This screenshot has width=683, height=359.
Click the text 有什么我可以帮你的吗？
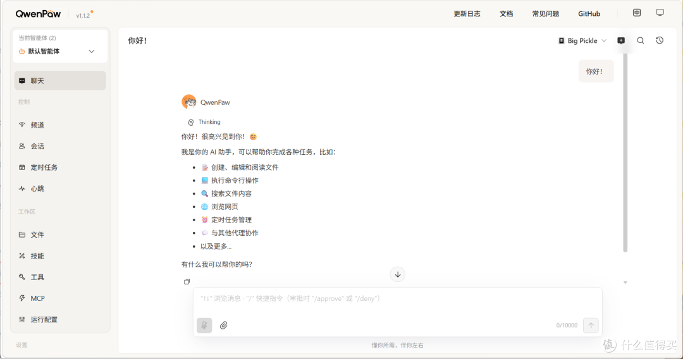coord(217,264)
